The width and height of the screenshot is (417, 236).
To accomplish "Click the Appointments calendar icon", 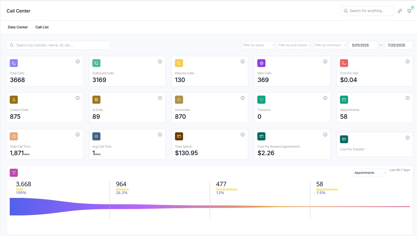I will (344, 100).
